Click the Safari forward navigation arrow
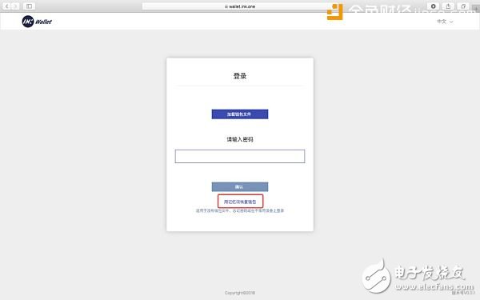Screen dimensions: 480x300 click(x=15, y=6)
